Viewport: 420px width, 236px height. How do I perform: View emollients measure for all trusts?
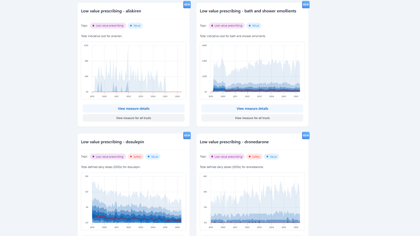[x=252, y=118]
